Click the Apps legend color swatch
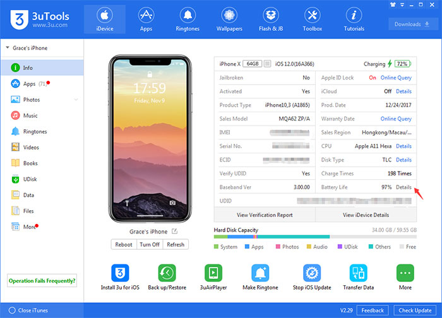Viewport: 442px width, 318px height. tap(248, 247)
